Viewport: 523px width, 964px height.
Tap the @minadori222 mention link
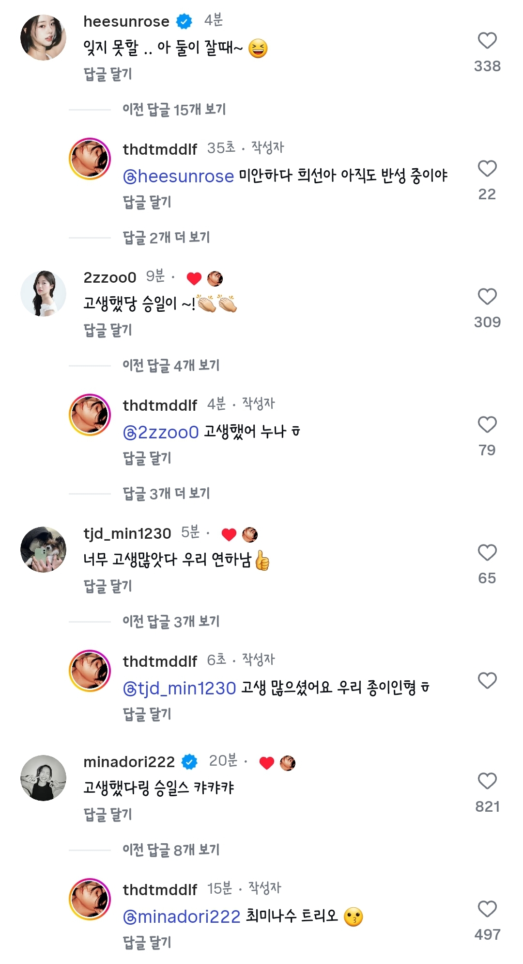coord(182,917)
